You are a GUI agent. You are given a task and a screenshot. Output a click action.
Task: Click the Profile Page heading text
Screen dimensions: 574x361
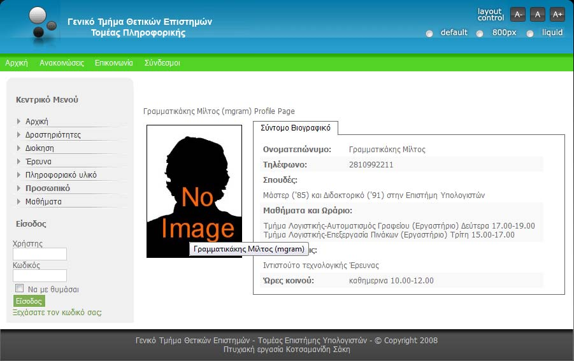[219, 111]
